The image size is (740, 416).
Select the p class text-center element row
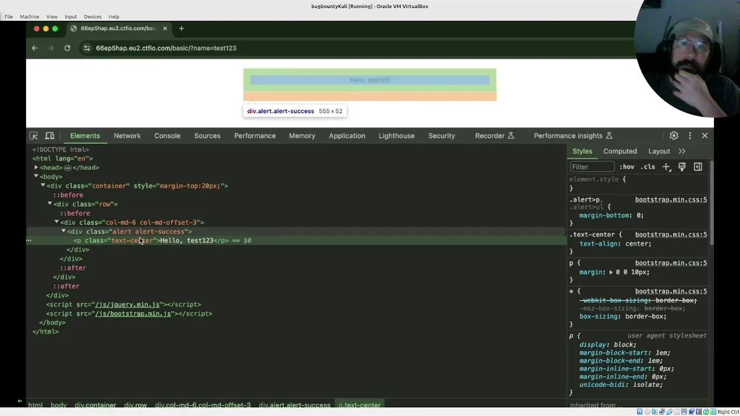click(x=296, y=240)
